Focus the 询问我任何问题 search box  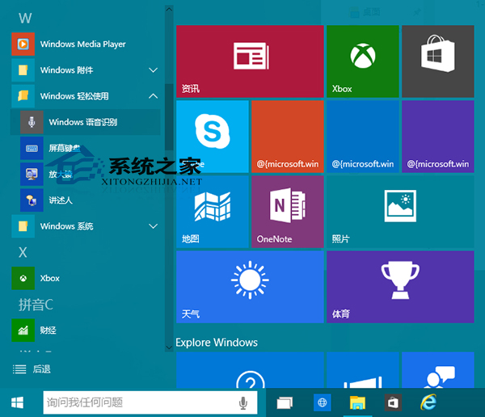point(150,402)
